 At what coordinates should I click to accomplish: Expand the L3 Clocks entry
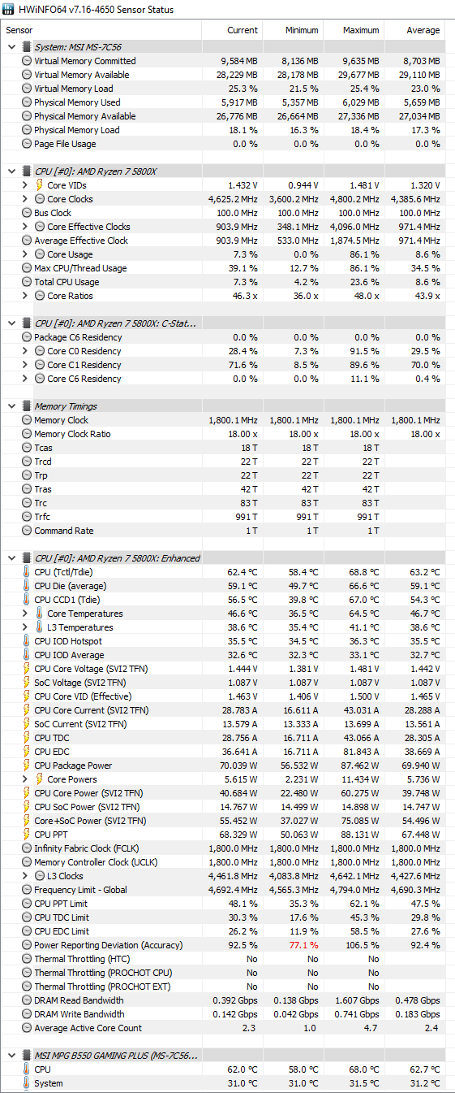25,876
